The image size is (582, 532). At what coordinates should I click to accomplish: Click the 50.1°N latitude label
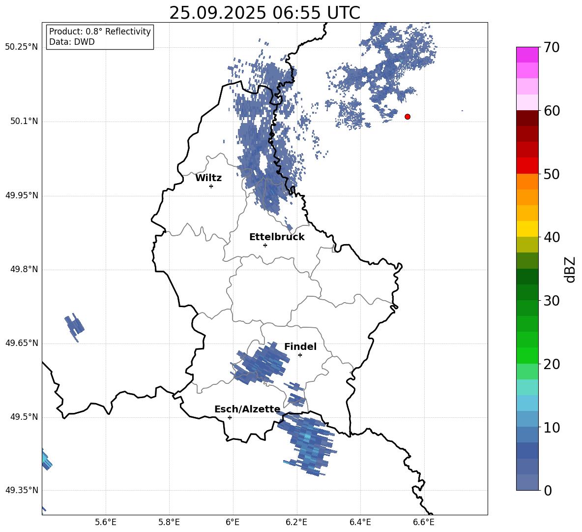24,122
